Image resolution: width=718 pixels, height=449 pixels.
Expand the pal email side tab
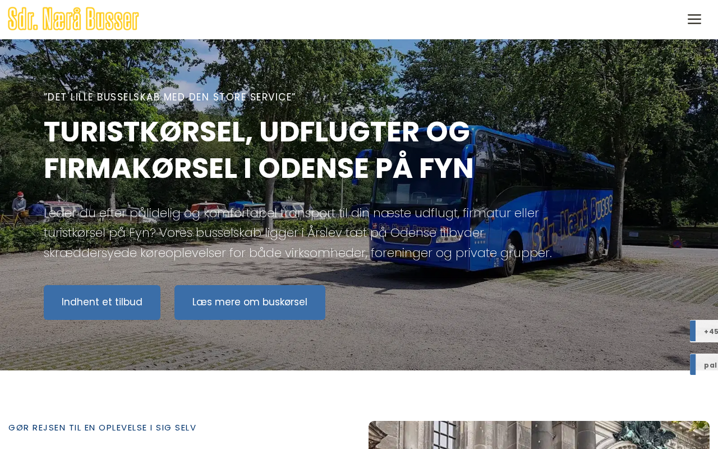pos(704,365)
